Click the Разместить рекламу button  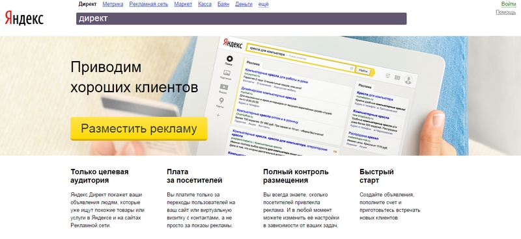139,129
